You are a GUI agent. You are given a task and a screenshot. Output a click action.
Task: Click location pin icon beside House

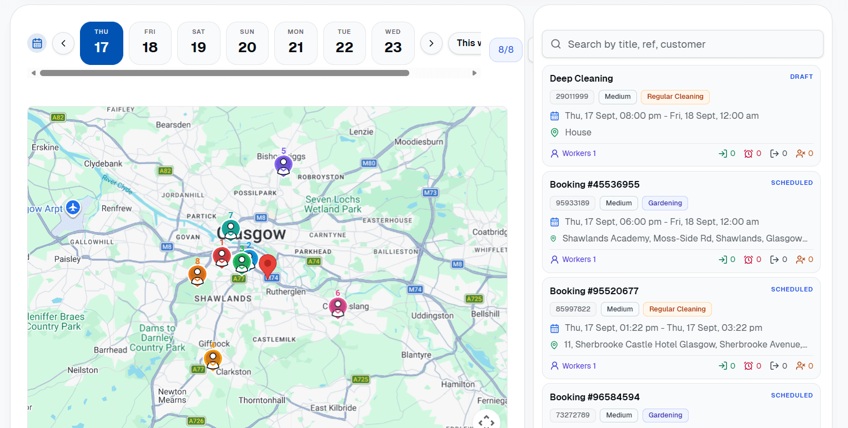coord(554,133)
